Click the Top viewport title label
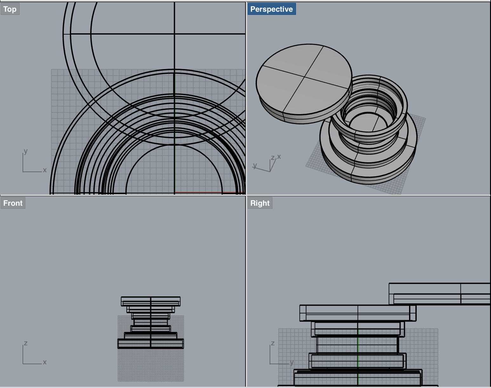 (10, 9)
